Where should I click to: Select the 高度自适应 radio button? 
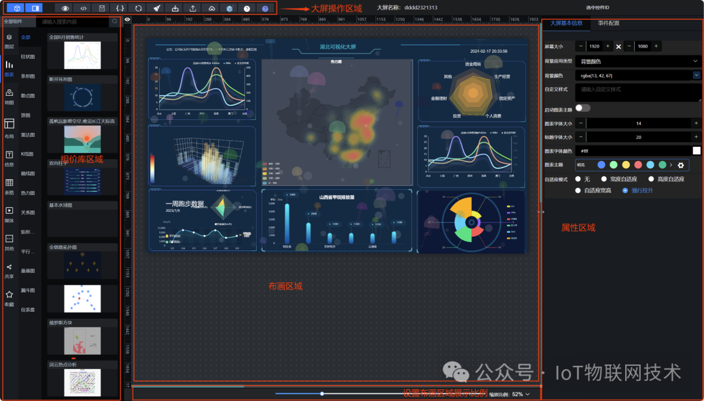pyautogui.click(x=651, y=179)
